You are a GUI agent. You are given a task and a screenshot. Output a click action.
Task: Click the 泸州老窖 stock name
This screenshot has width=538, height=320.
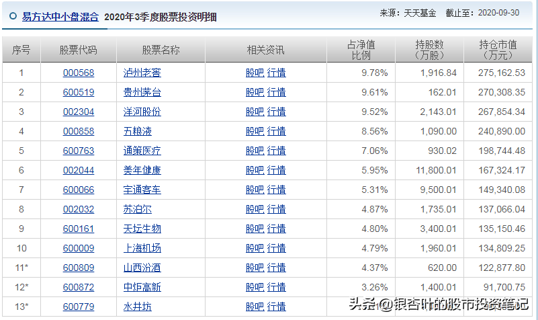coord(142,73)
